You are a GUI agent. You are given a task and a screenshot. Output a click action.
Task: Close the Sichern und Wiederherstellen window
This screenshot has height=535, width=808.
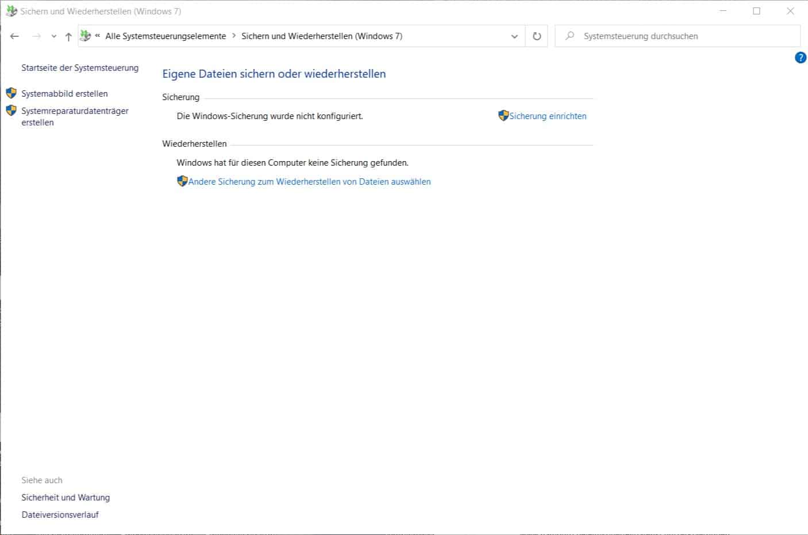(x=790, y=11)
